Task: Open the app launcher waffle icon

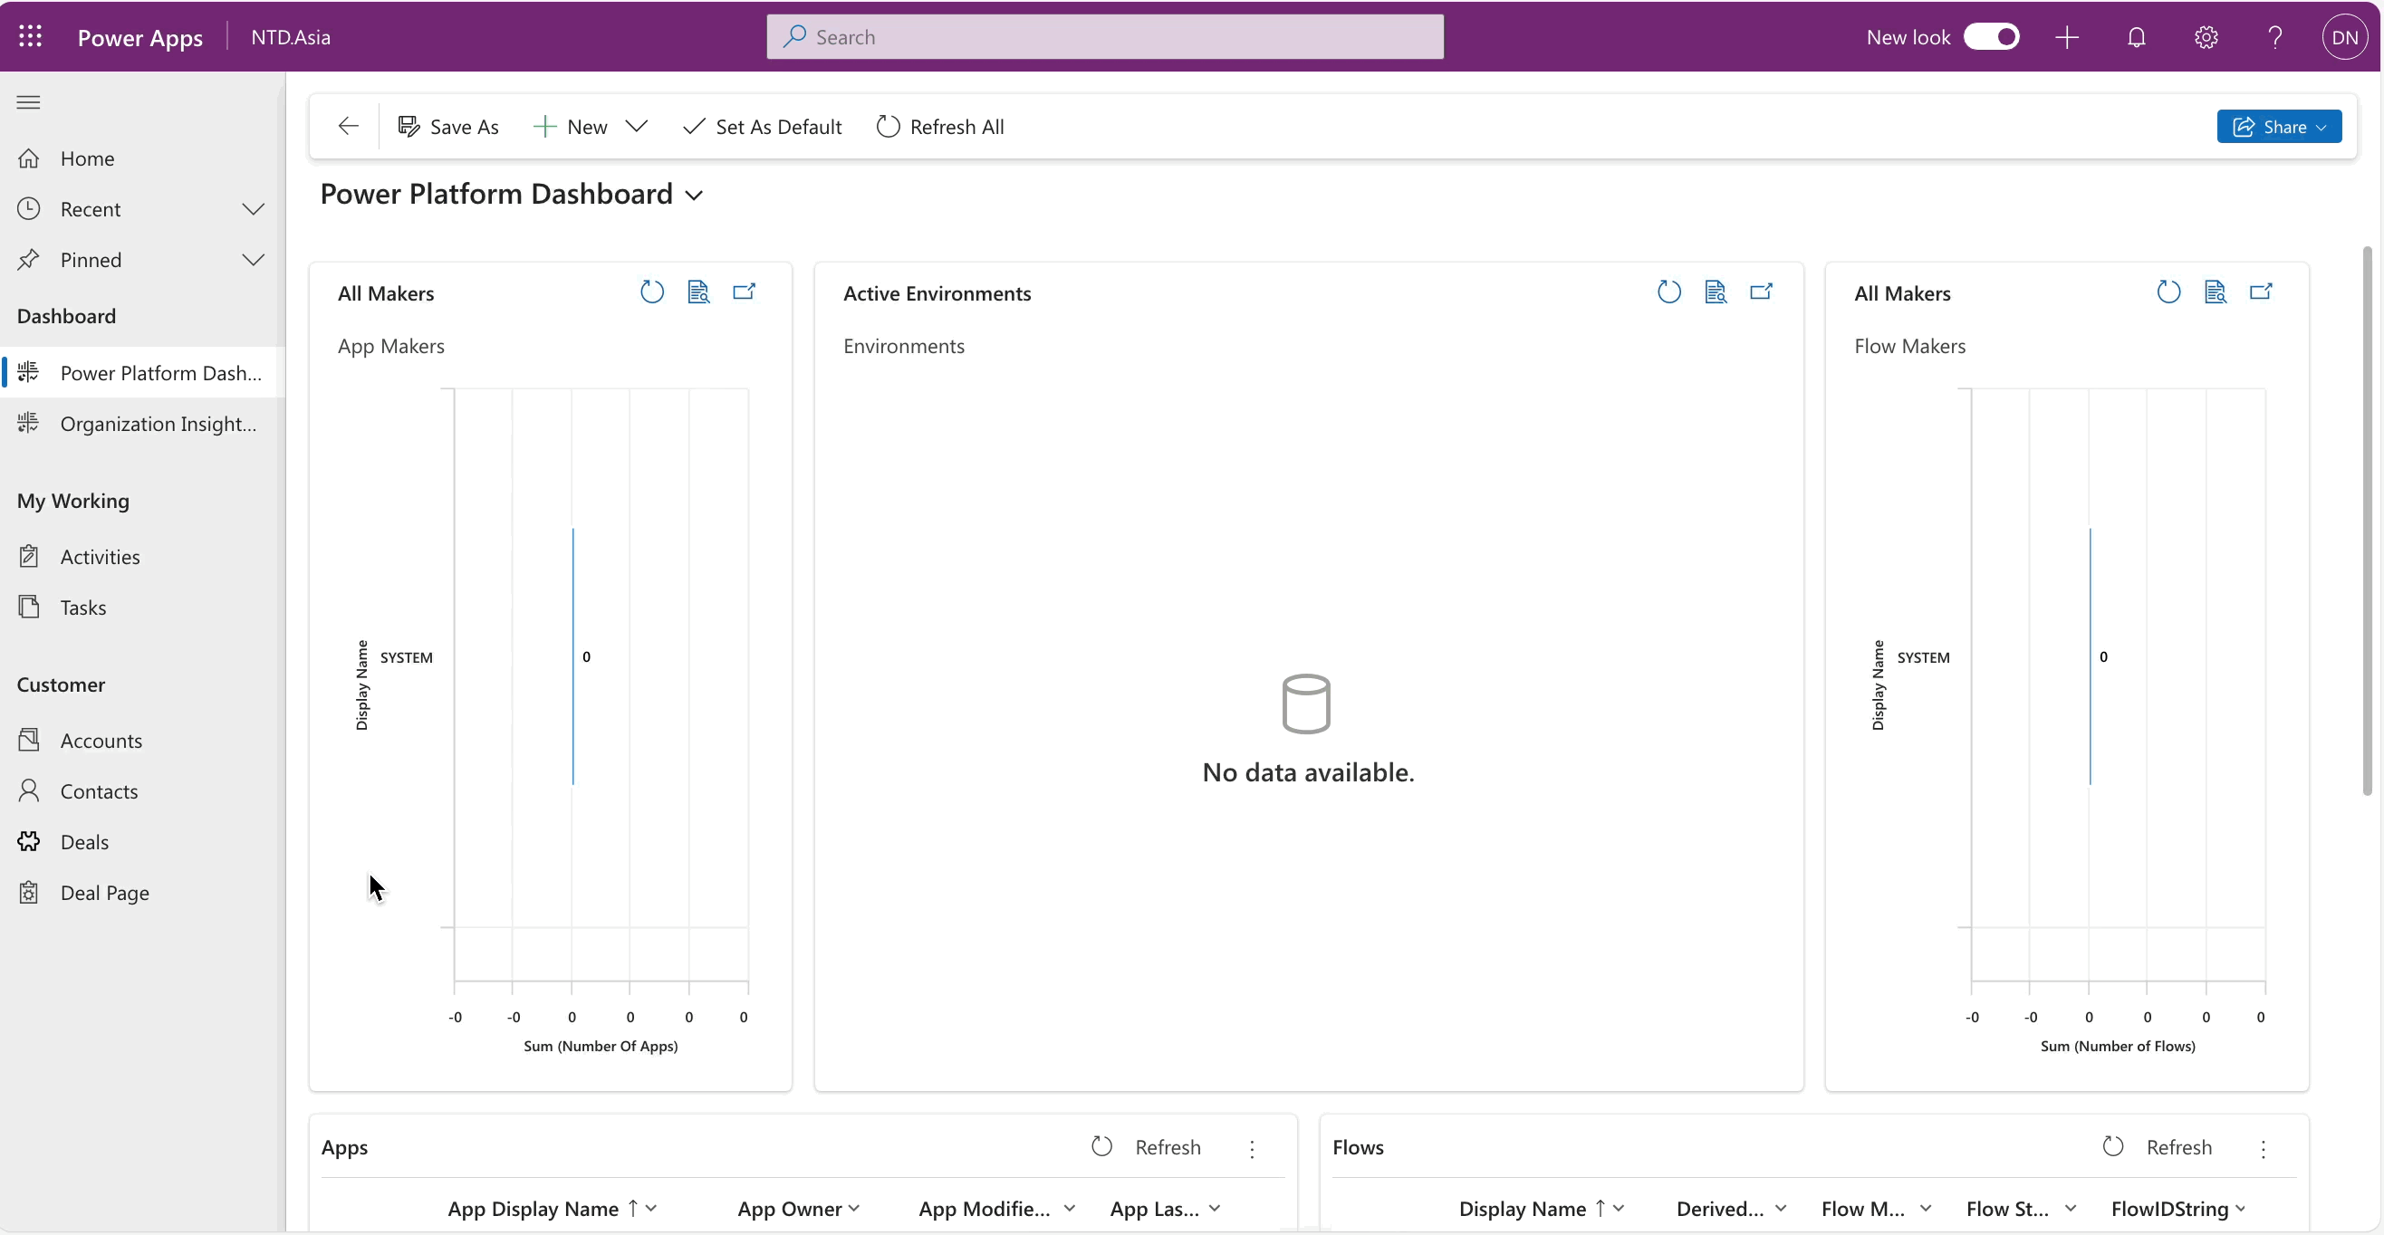Action: pyautogui.click(x=30, y=36)
